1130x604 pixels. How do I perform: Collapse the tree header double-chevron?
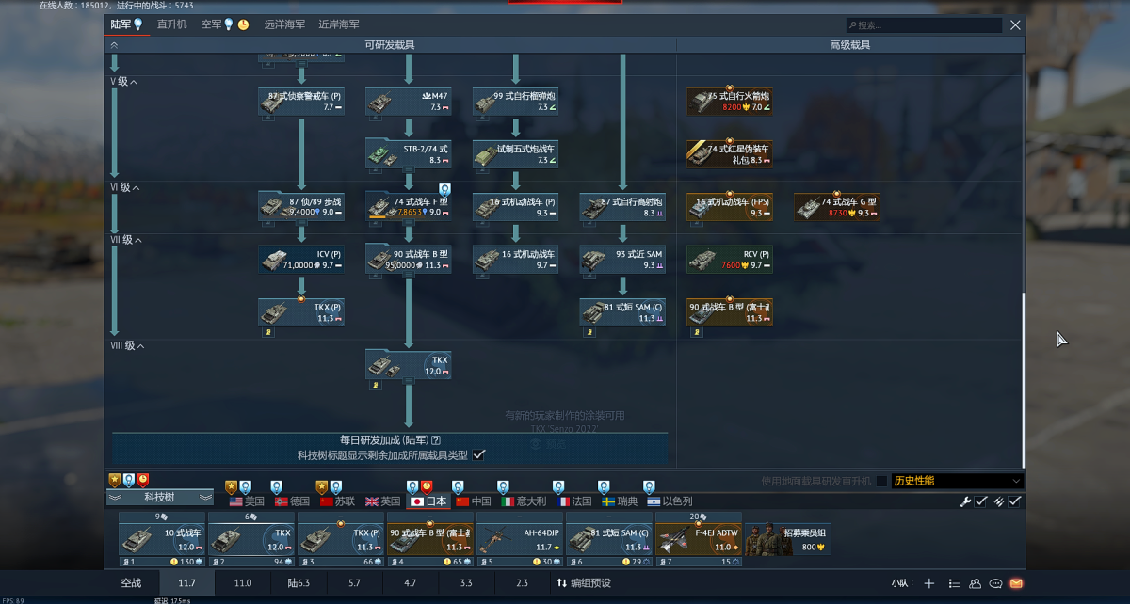[114, 45]
